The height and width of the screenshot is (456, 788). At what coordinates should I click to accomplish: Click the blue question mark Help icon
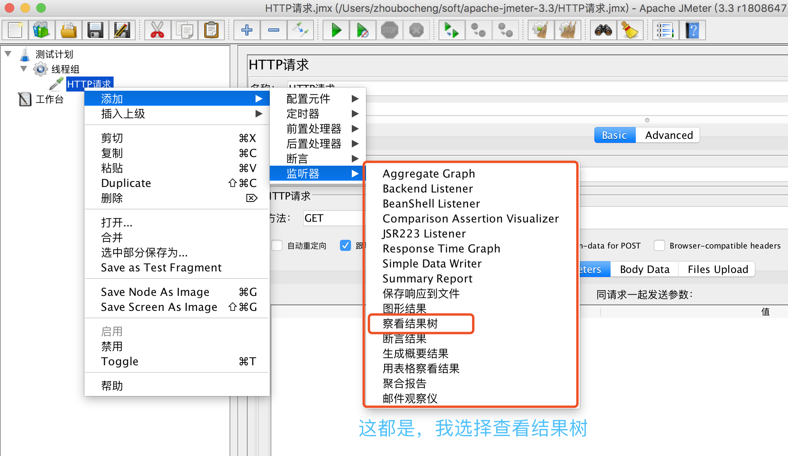pyautogui.click(x=692, y=30)
